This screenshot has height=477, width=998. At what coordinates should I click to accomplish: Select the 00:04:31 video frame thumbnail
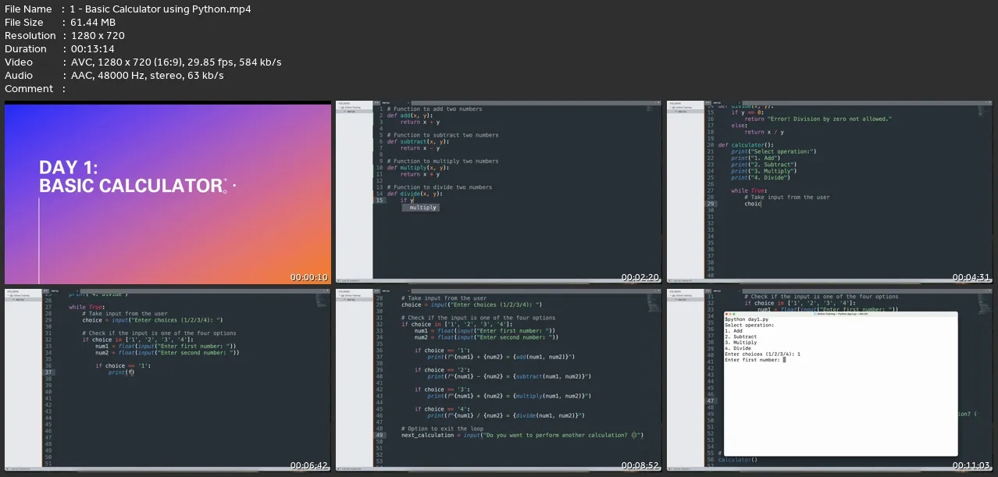(829, 193)
